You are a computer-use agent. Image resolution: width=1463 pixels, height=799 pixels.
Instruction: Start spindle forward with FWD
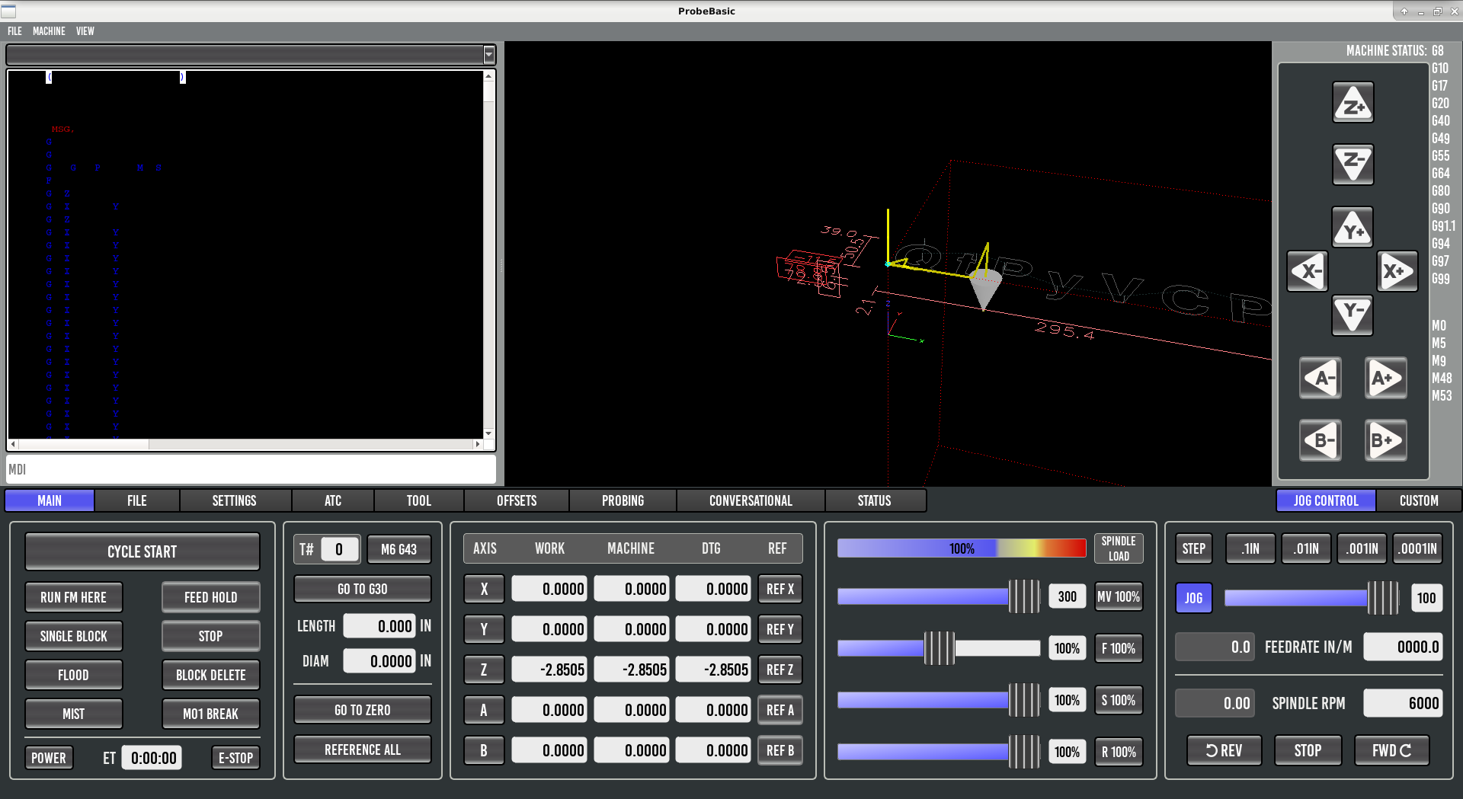click(x=1391, y=750)
